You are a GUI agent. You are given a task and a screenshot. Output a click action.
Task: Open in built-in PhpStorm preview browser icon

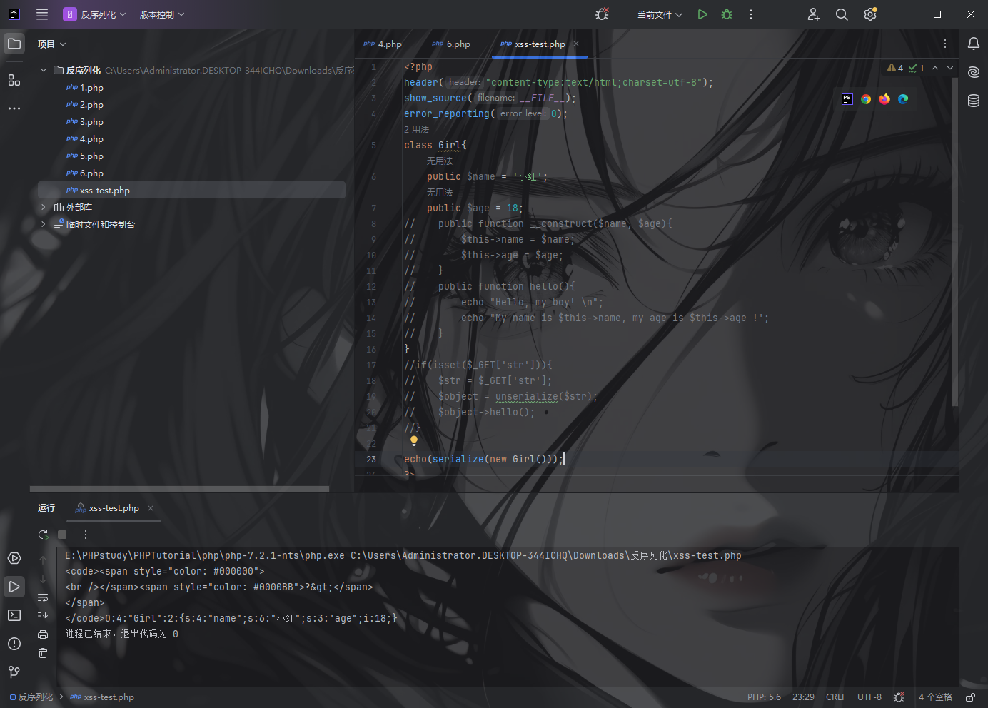coord(847,99)
